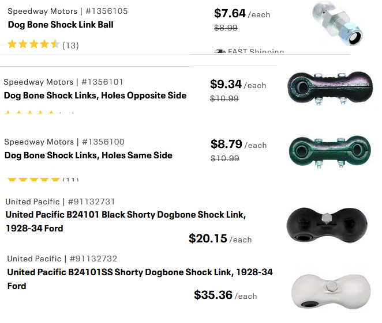This screenshot has width=382, height=323.
Task: Click the $20.15 price of black shorty dogbone
Action: click(208, 238)
